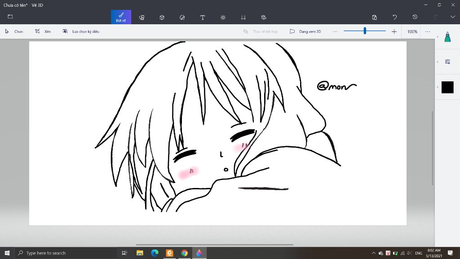The height and width of the screenshot is (259, 460).
Task: Open the 2D shapes tool
Action: [142, 18]
